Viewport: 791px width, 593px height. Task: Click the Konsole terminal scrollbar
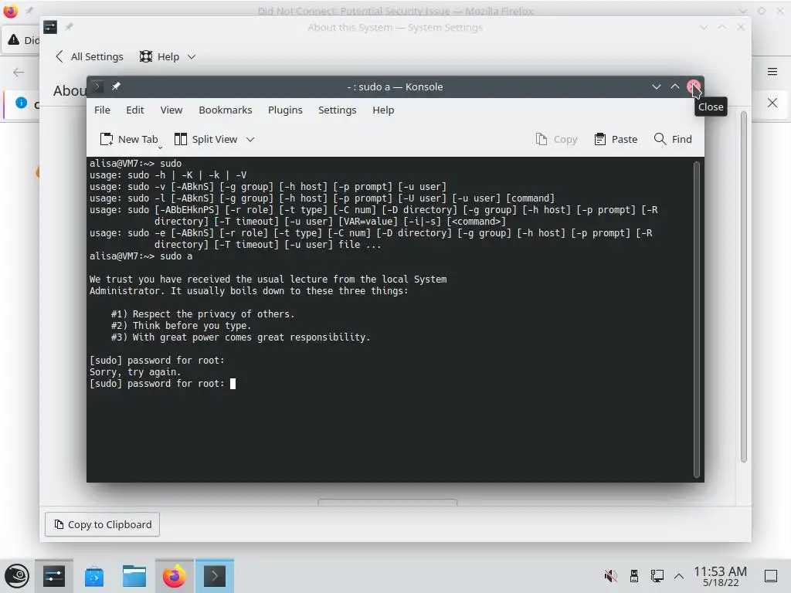[x=697, y=319]
